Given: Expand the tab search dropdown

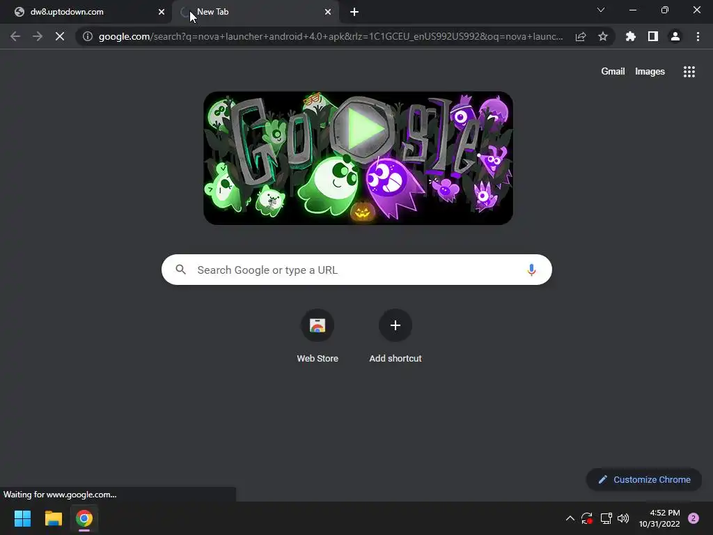Looking at the screenshot, I should pos(601,10).
